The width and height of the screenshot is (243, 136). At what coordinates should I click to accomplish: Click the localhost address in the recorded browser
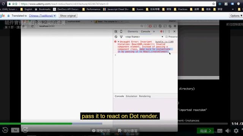pyautogui.click(x=47, y=26)
